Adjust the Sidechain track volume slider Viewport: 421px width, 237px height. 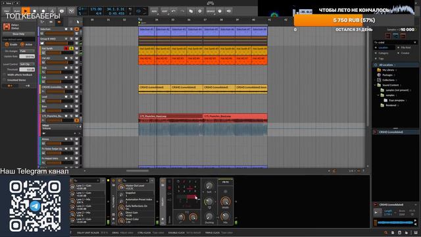59,34
